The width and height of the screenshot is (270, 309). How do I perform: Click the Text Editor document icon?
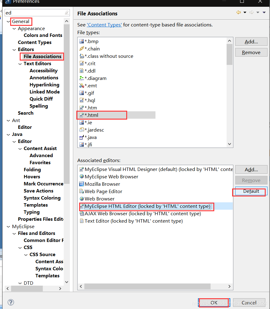pyautogui.click(x=82, y=221)
